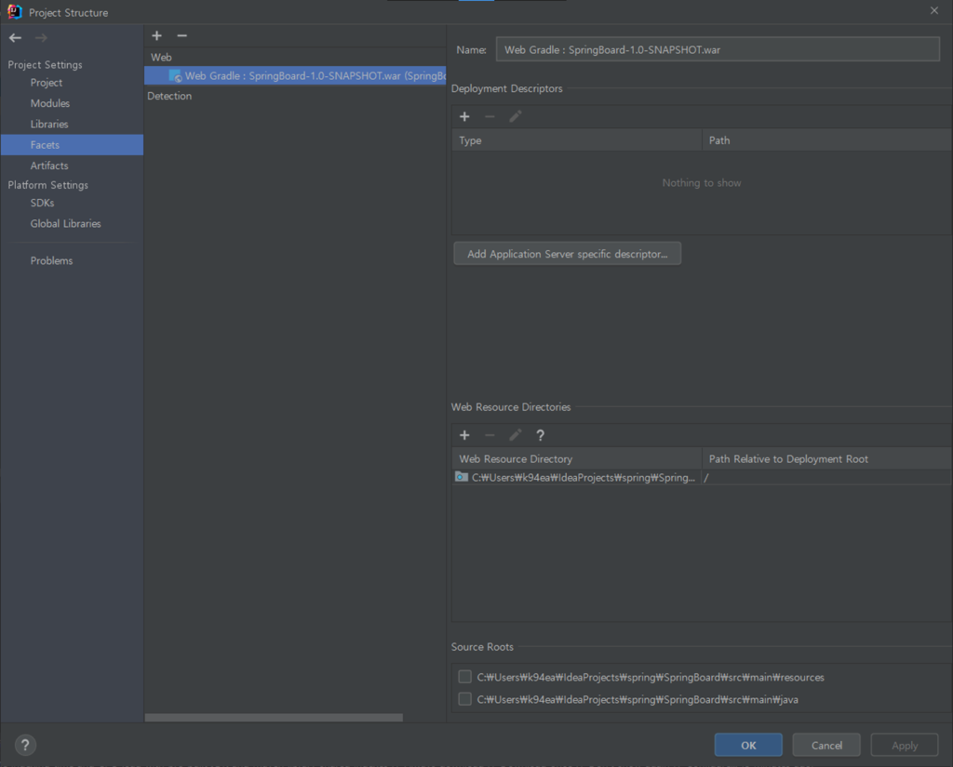Click the horizontal scrollbar under facet list

(274, 718)
